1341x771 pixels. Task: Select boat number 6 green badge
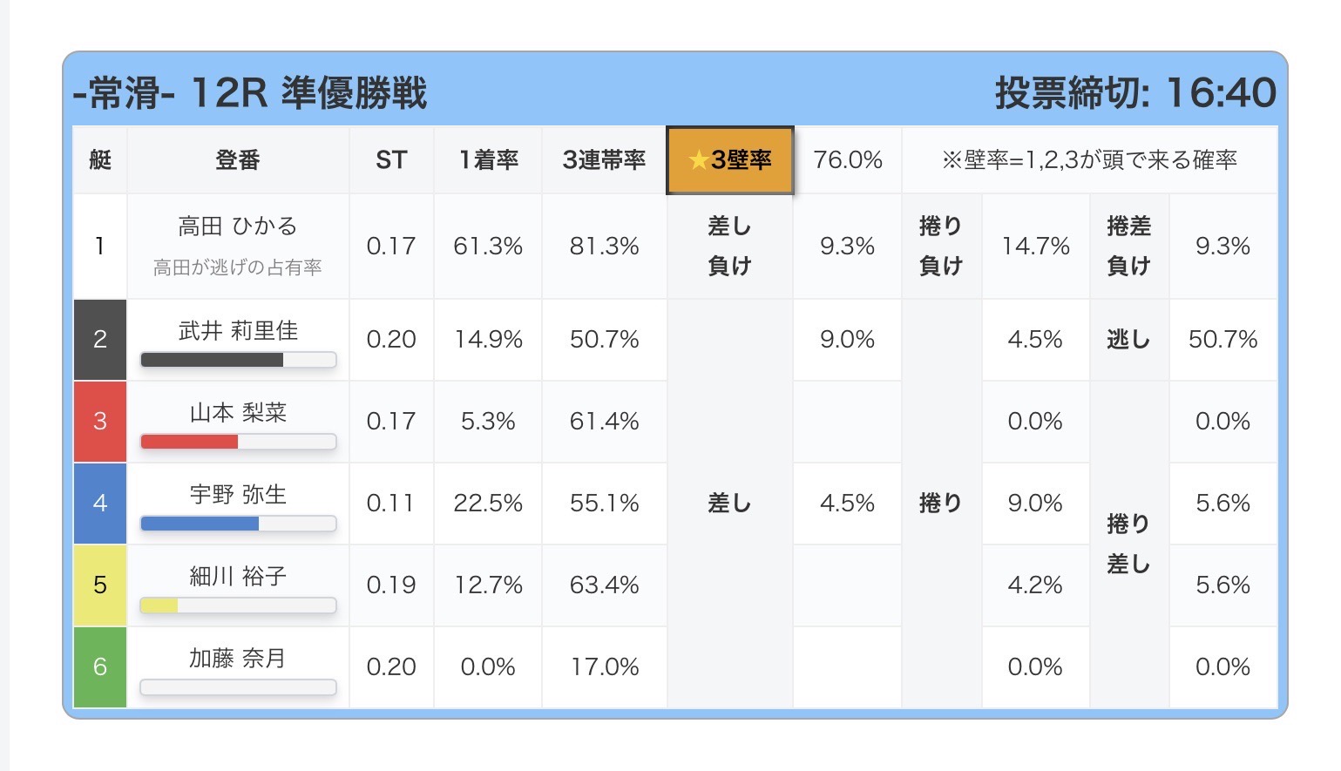(100, 667)
